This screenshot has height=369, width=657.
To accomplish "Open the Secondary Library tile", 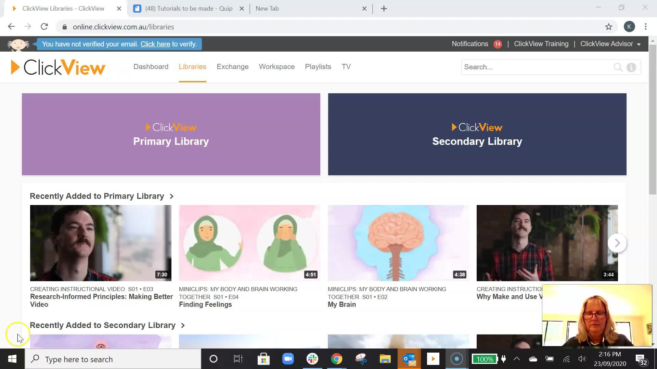I will tap(477, 134).
